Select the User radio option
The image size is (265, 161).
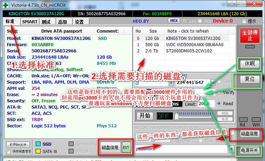click(x=178, y=140)
